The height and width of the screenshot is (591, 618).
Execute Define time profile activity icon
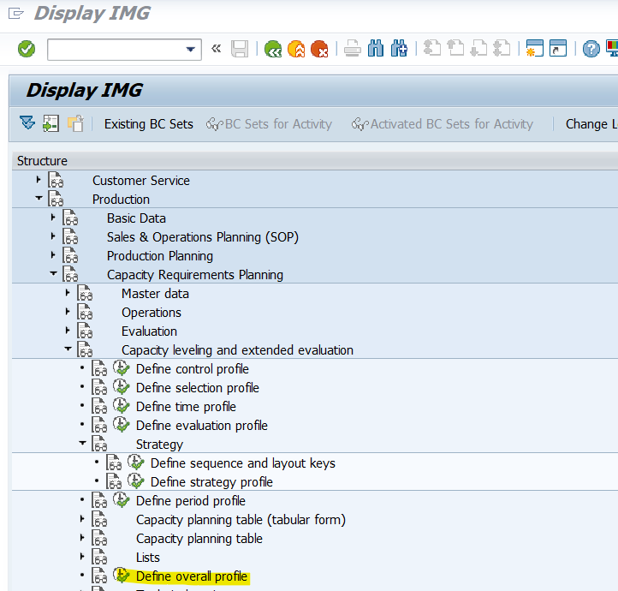[x=122, y=406]
